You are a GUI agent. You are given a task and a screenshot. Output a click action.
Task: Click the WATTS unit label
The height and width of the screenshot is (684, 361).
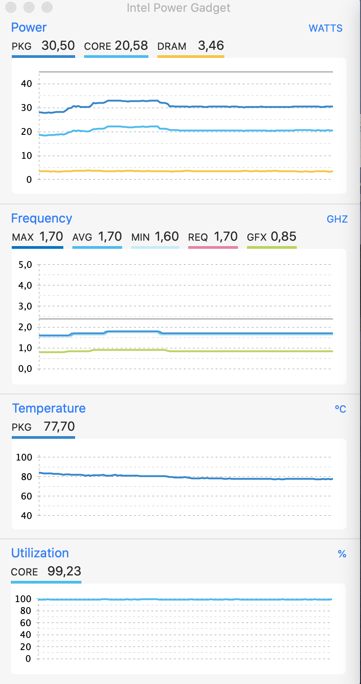pyautogui.click(x=325, y=28)
